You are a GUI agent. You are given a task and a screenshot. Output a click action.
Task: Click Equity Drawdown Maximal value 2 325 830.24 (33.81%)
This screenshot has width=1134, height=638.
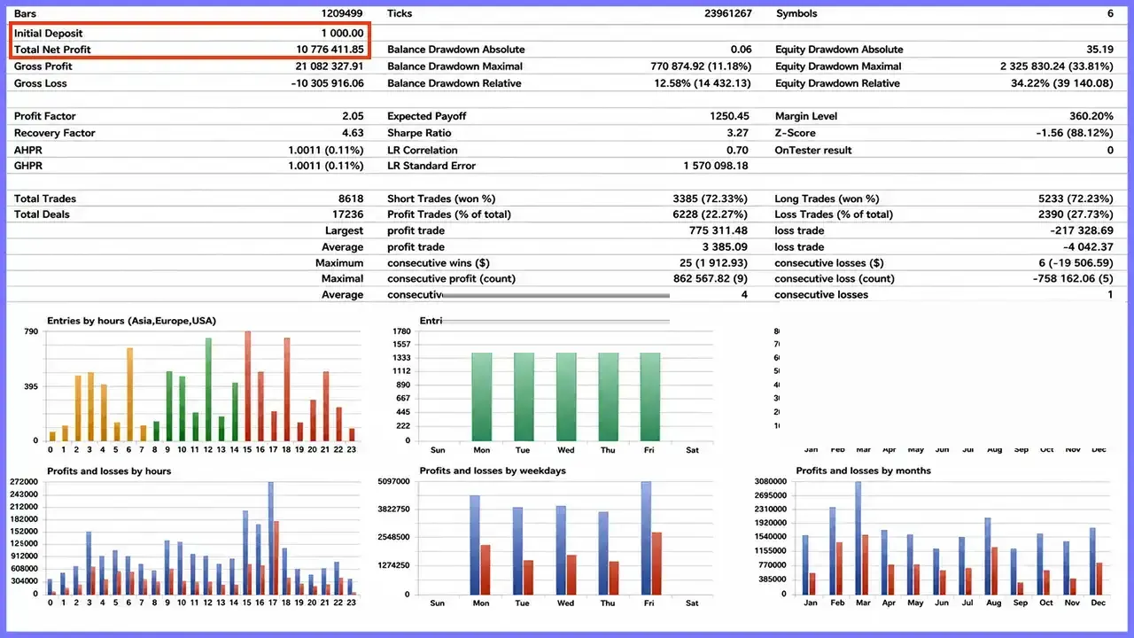[1057, 66]
